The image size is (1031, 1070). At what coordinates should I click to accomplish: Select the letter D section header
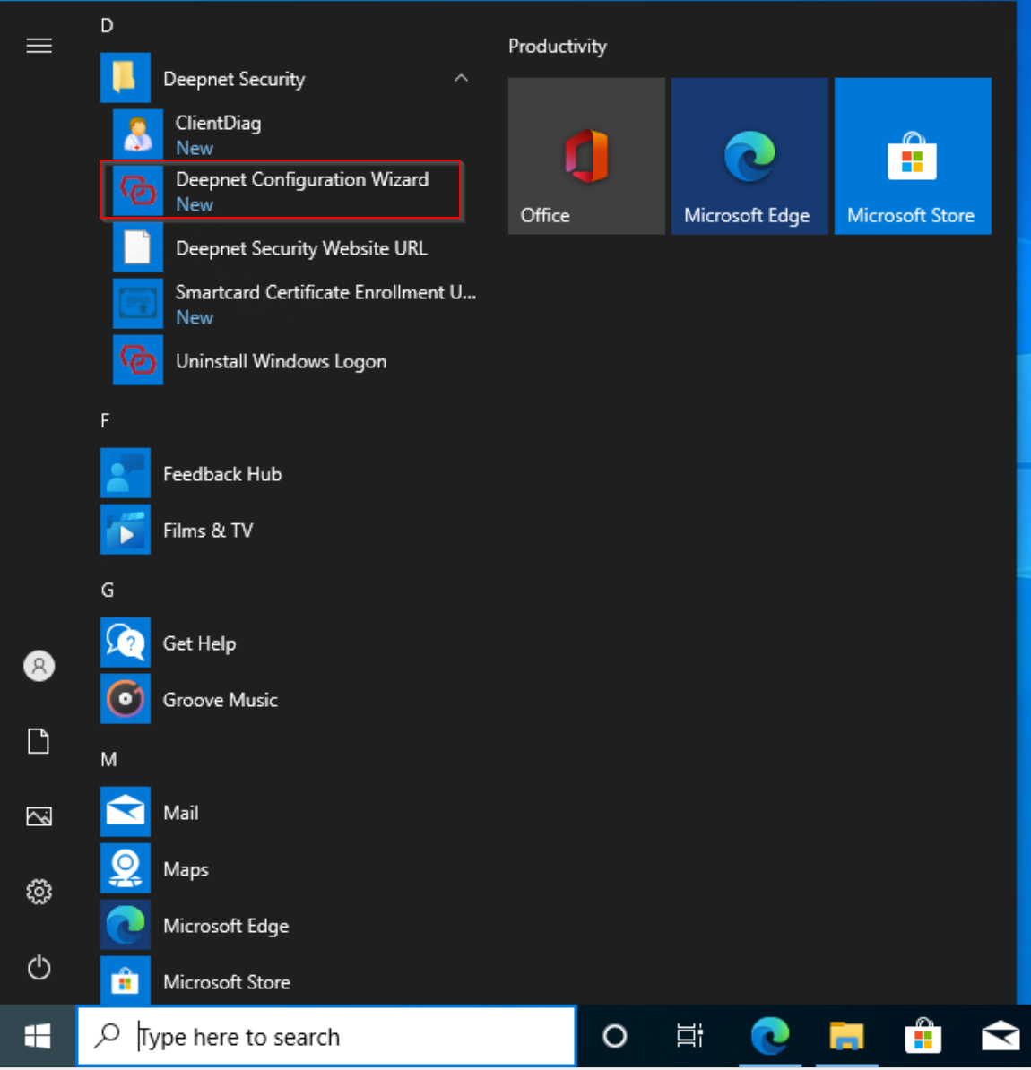pos(107,25)
